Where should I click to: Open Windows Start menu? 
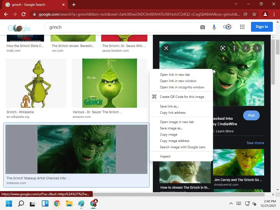click(9, 203)
